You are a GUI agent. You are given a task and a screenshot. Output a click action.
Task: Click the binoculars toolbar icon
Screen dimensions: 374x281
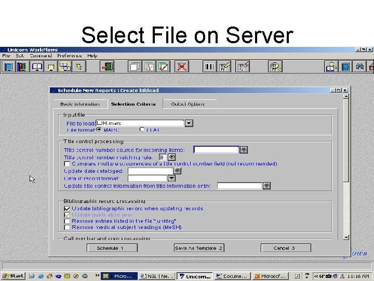359,67
